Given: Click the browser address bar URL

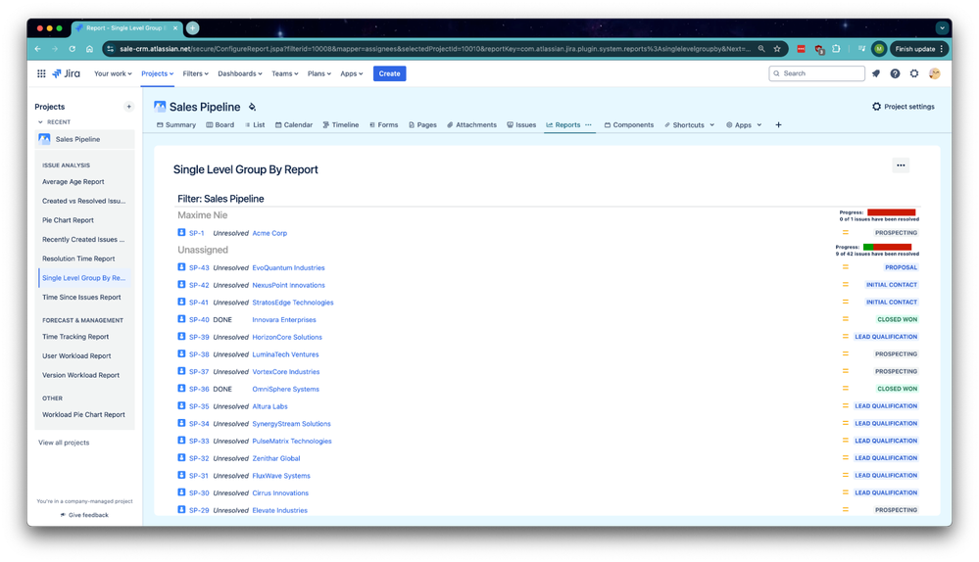Looking at the screenshot, I should [434, 49].
